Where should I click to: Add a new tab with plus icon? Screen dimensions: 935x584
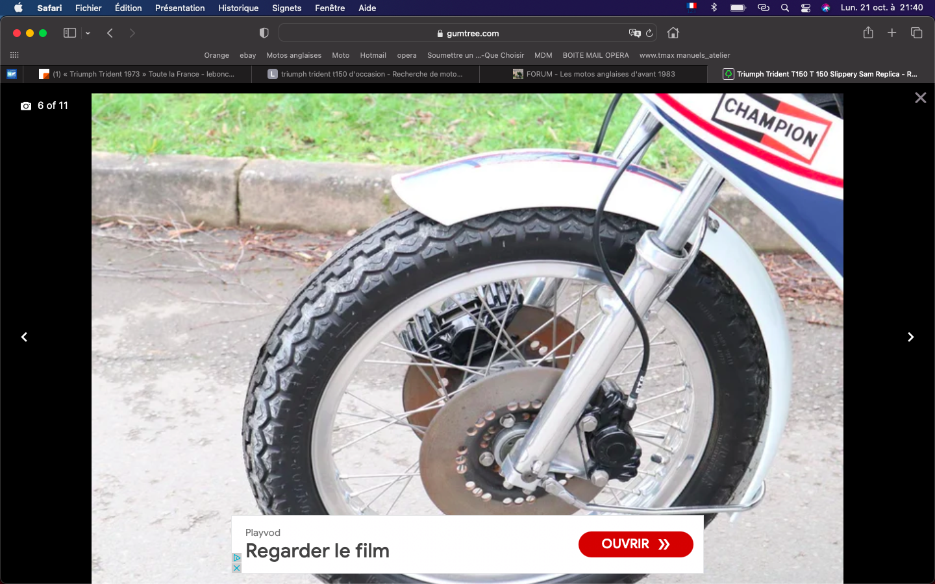(892, 32)
